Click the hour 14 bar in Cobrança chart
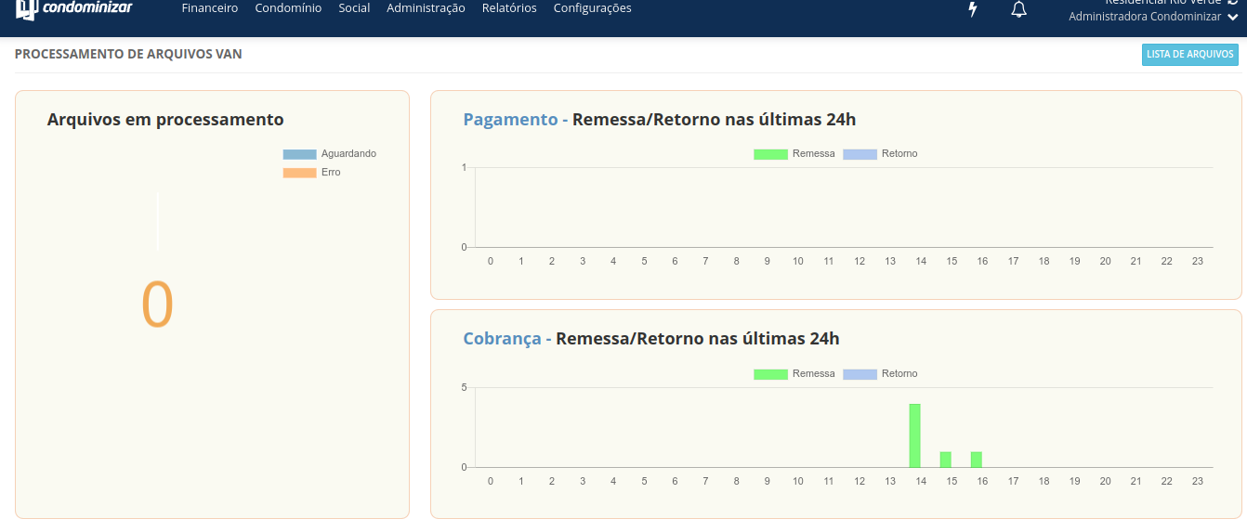The image size is (1247, 532). [914, 435]
